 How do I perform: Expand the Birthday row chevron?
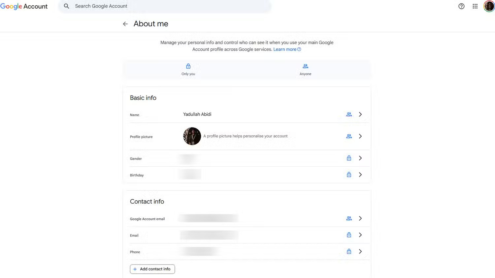pyautogui.click(x=360, y=175)
